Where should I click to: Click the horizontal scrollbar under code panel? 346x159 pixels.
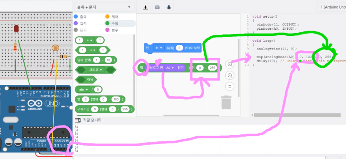297,115
